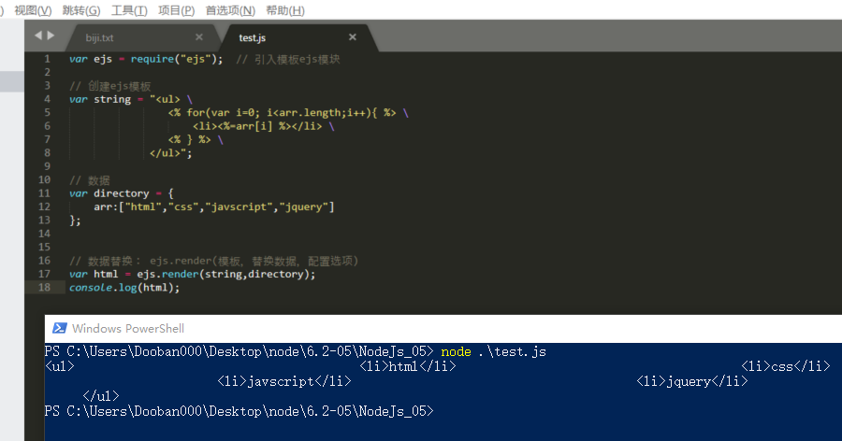
Task: Open the 视图(V) menu
Action: (33, 10)
